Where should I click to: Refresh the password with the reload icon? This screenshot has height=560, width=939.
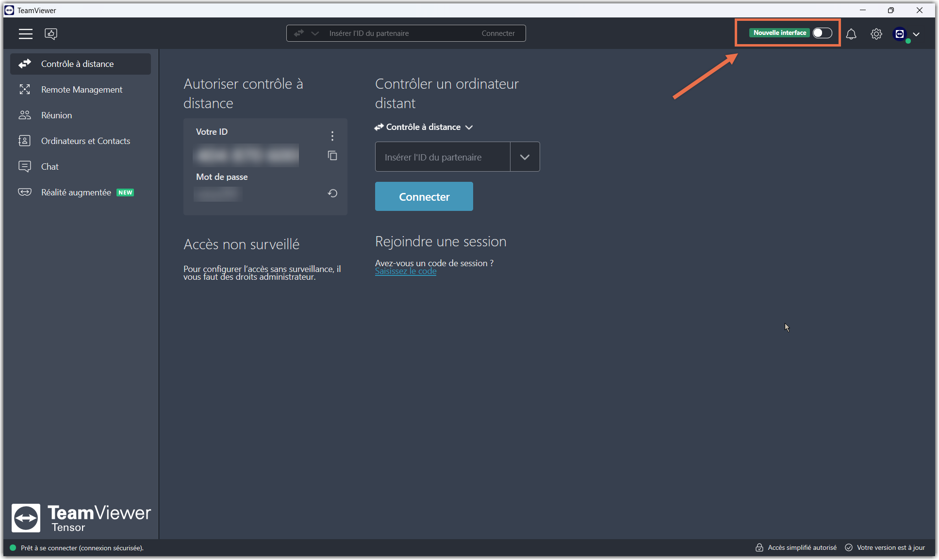(332, 193)
